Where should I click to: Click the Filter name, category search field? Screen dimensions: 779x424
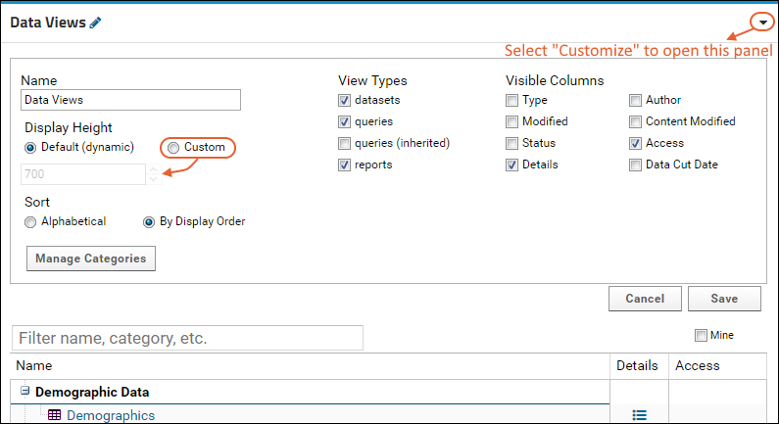click(187, 338)
